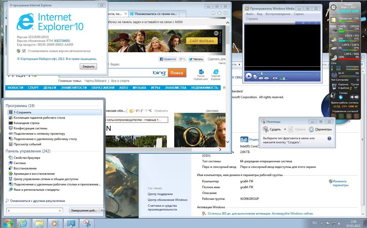Show hidden icons arrow in system tray
The image size is (367, 228).
tap(322, 224)
